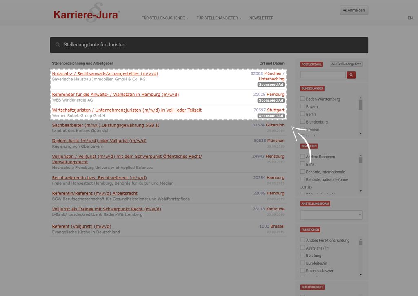Click the Alle Stellenangebote button
Screen dimensions: 418x296
[x=346, y=64]
